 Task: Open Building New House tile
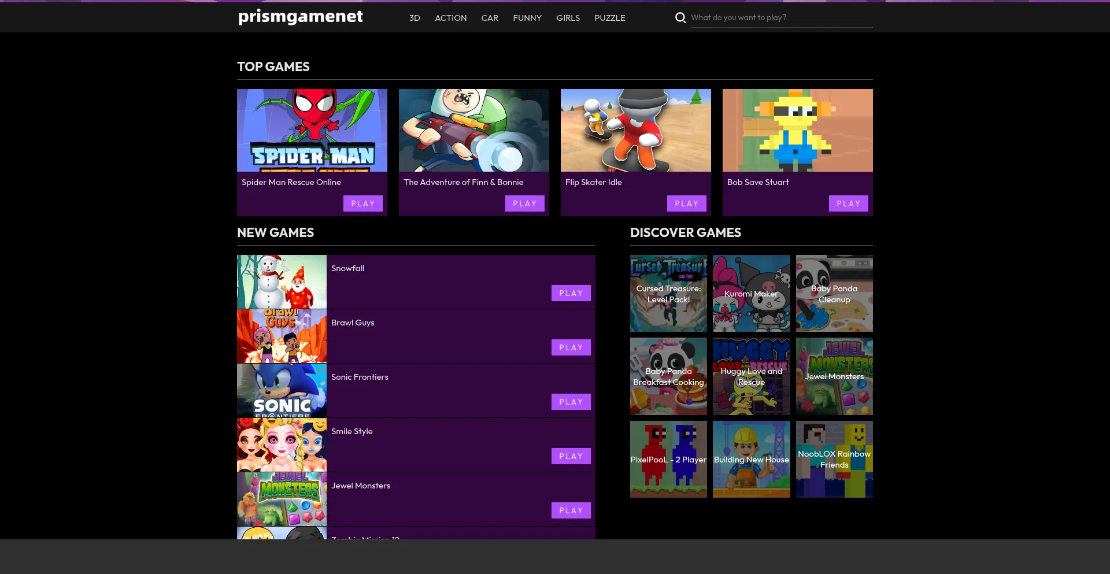pos(752,459)
